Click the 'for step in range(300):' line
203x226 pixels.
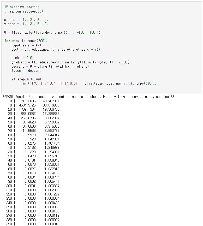26,41
